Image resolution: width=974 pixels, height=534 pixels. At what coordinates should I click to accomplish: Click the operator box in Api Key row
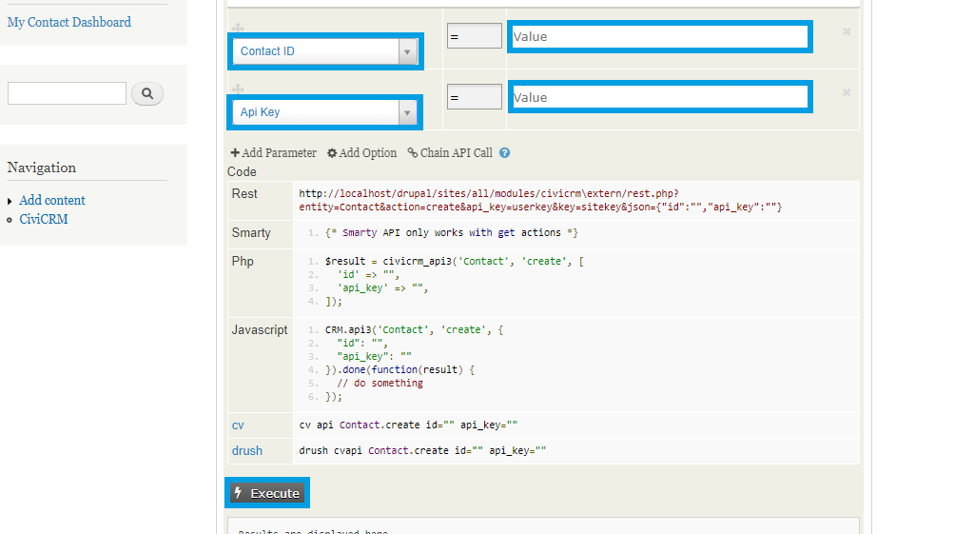[474, 97]
